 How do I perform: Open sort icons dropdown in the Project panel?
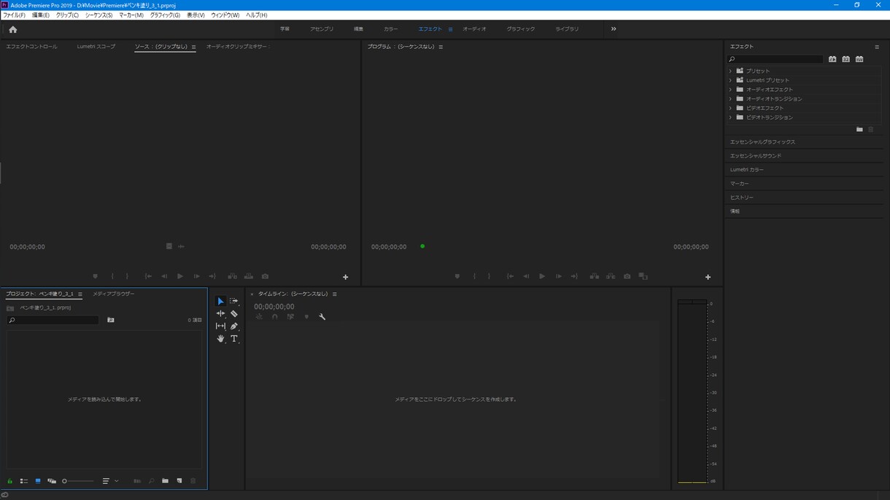tap(109, 481)
